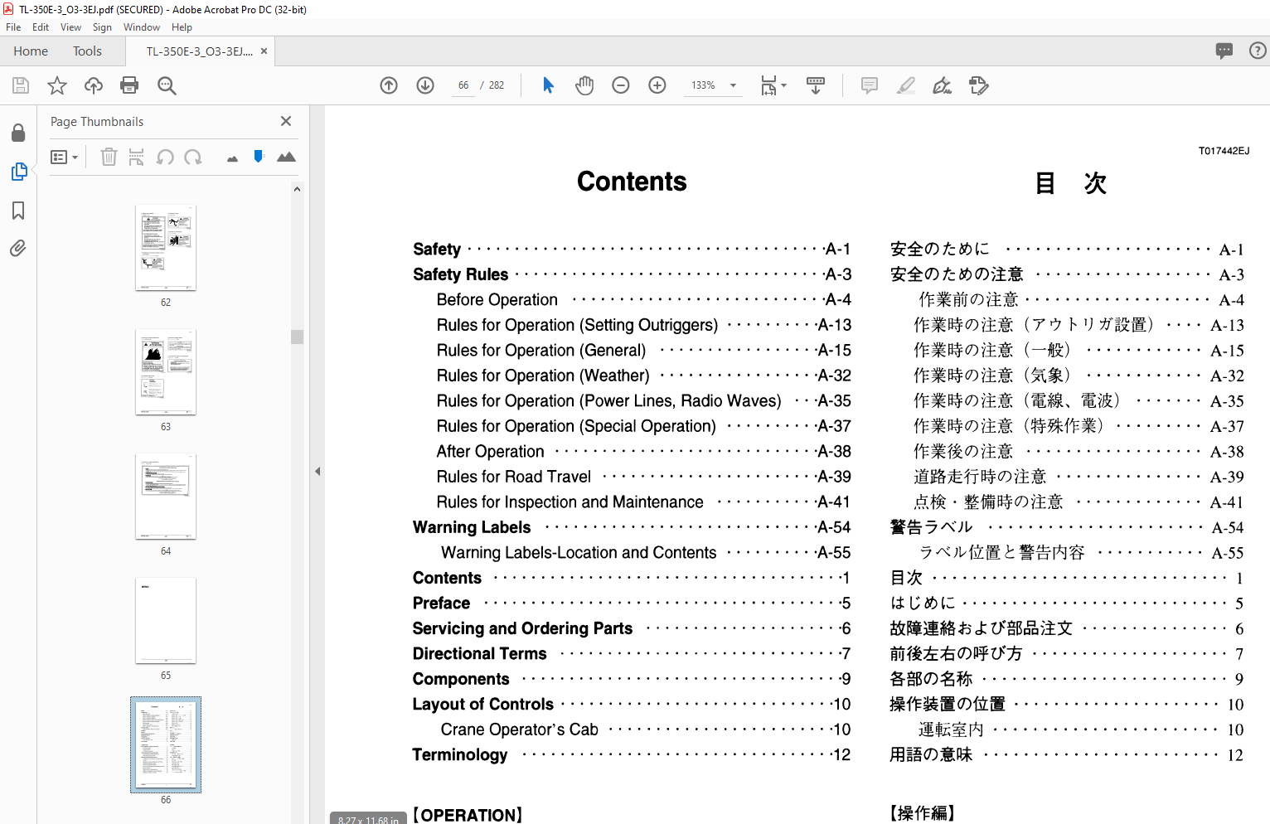Click the thumbnails panel scrollbar handle

[x=297, y=337]
